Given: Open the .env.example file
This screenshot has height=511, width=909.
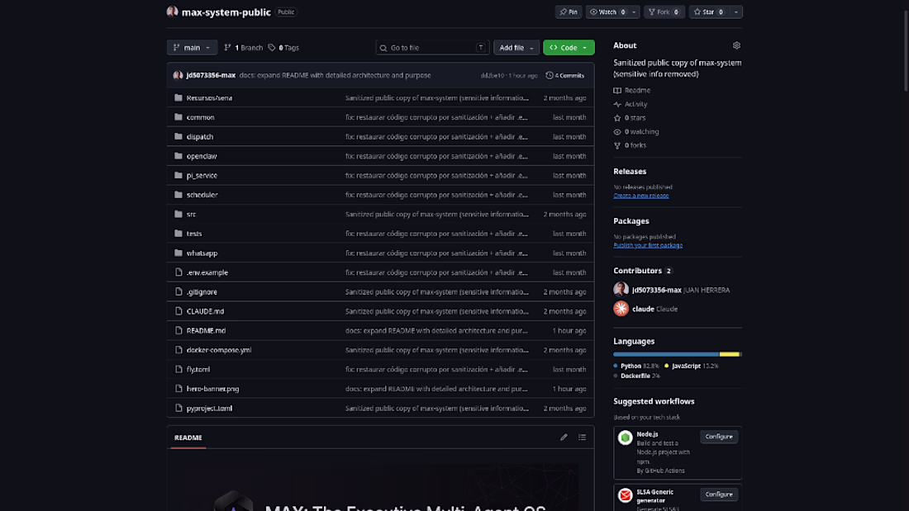Looking at the screenshot, I should click(x=207, y=272).
